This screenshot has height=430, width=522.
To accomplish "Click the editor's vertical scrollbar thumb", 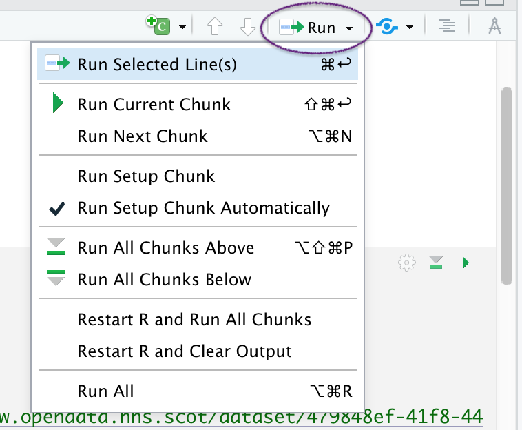I will click(x=508, y=186).
